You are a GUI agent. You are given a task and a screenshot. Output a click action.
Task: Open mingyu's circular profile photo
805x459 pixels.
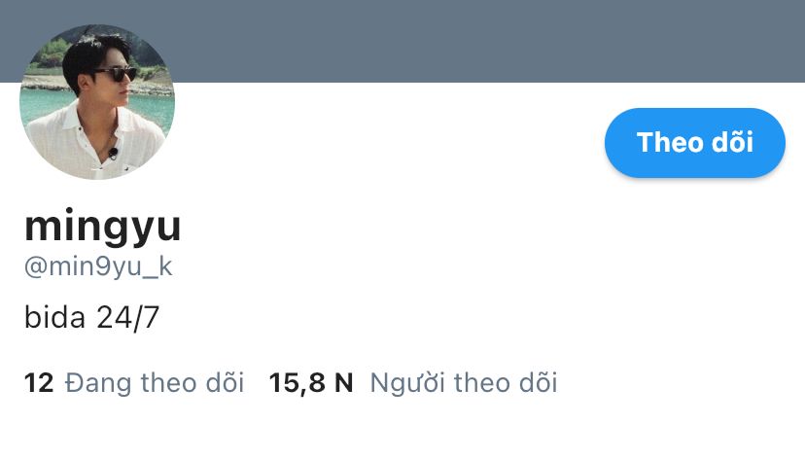click(x=97, y=102)
